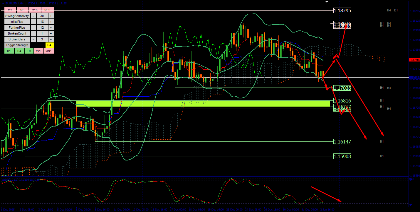Click the 1.16816 price level label
This screenshot has height=212, width=420.
click(x=342, y=101)
